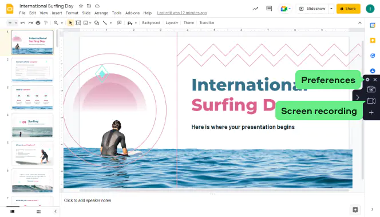This screenshot has width=380, height=217.
Task: Open the Edit menu
Action: [33, 13]
